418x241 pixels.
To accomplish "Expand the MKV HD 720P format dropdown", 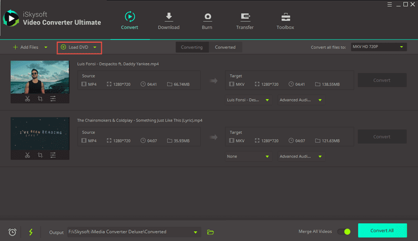I will pos(402,47).
